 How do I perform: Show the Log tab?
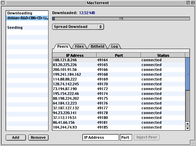pyautogui.click(x=114, y=47)
